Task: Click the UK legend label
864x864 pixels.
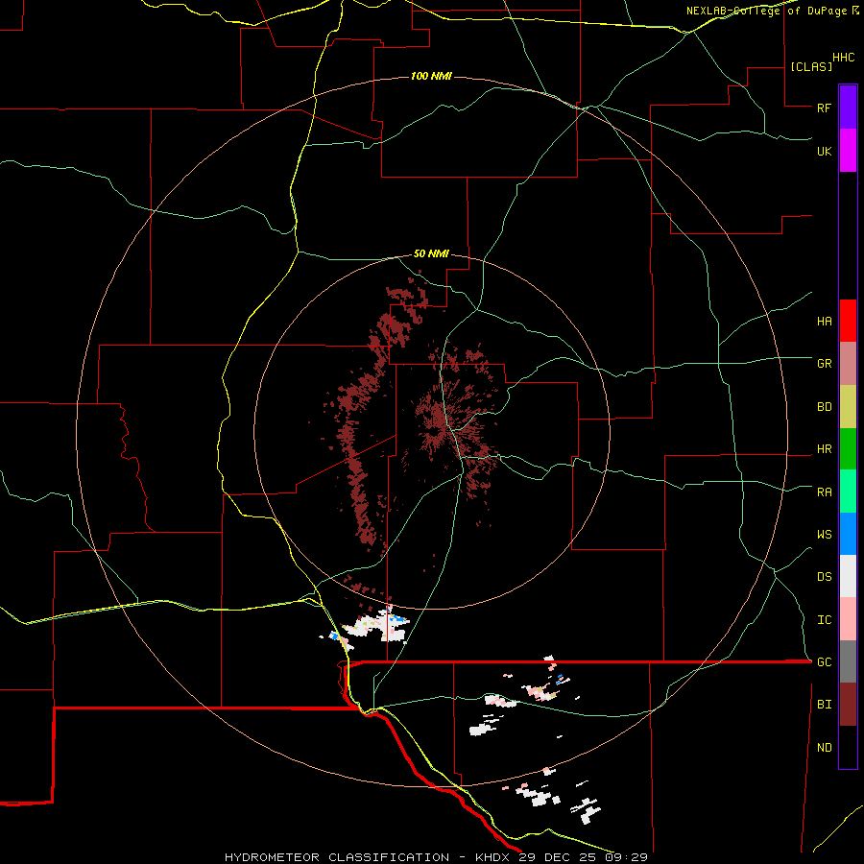Action: tap(824, 151)
